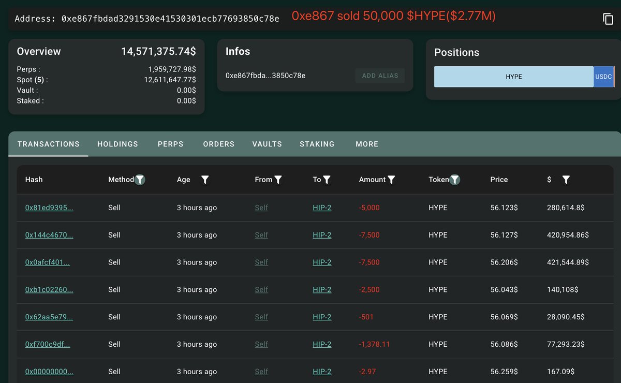Click the value cell 420,954.86$
621x383 pixels.
[568, 235]
